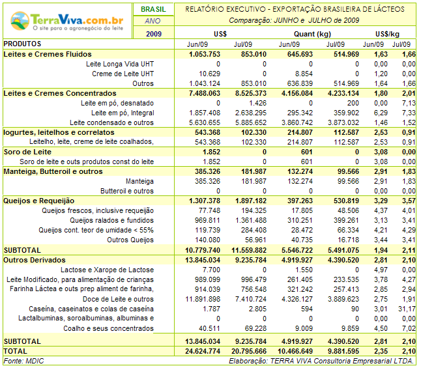Select value 3.873.032 in Leite condensado row

pyautogui.click(x=343, y=122)
